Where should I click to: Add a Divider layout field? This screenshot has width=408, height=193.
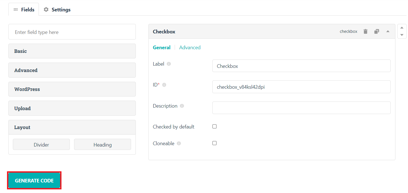(x=41, y=145)
